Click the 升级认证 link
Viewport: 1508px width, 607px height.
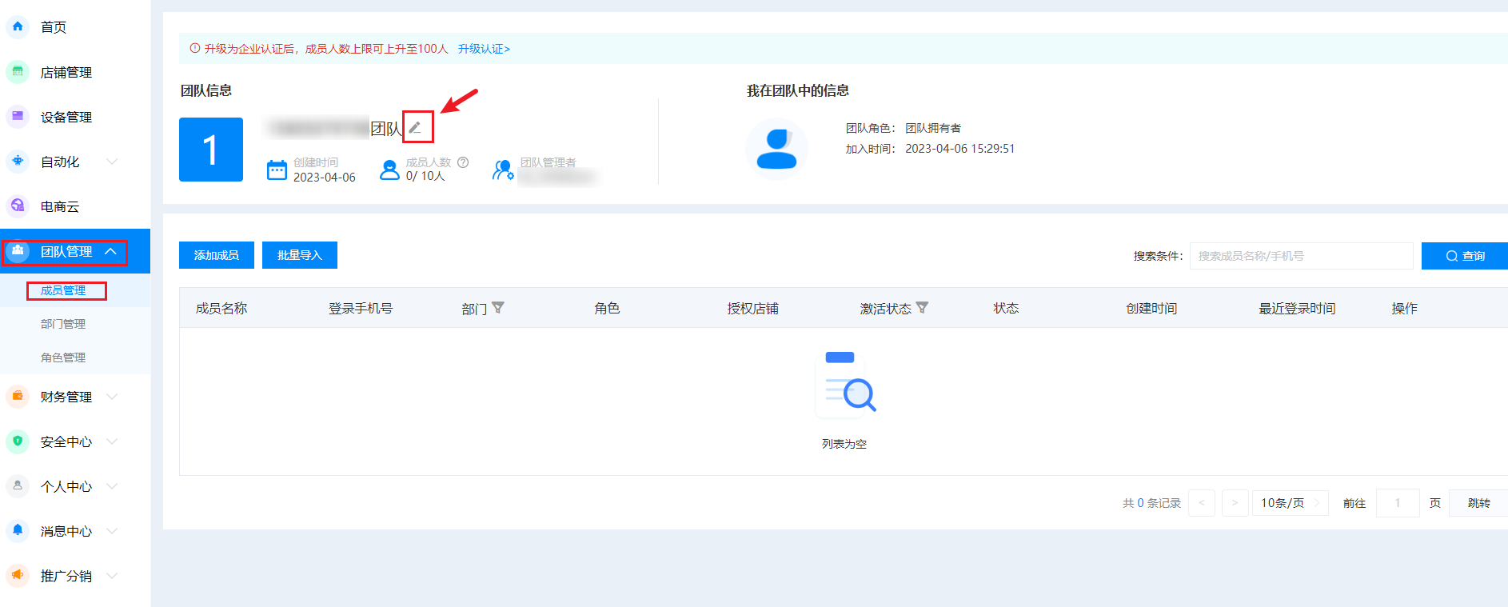point(484,49)
